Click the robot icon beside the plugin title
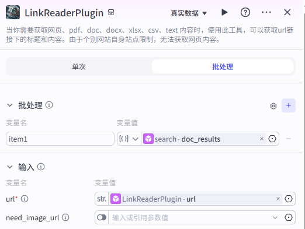The image size is (305, 229). (111, 12)
